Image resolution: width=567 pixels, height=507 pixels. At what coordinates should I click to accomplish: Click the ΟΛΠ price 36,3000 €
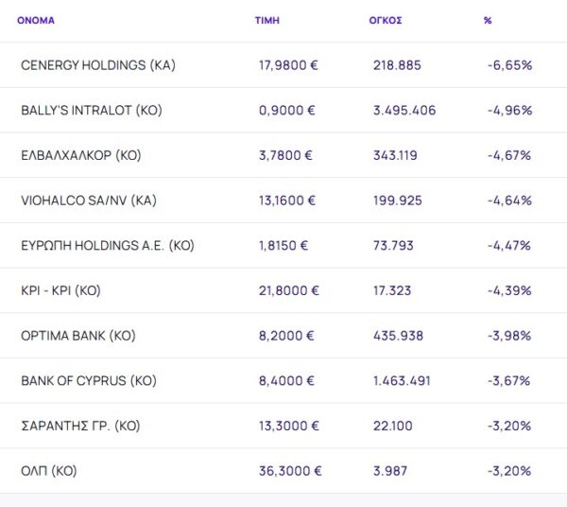tap(289, 471)
